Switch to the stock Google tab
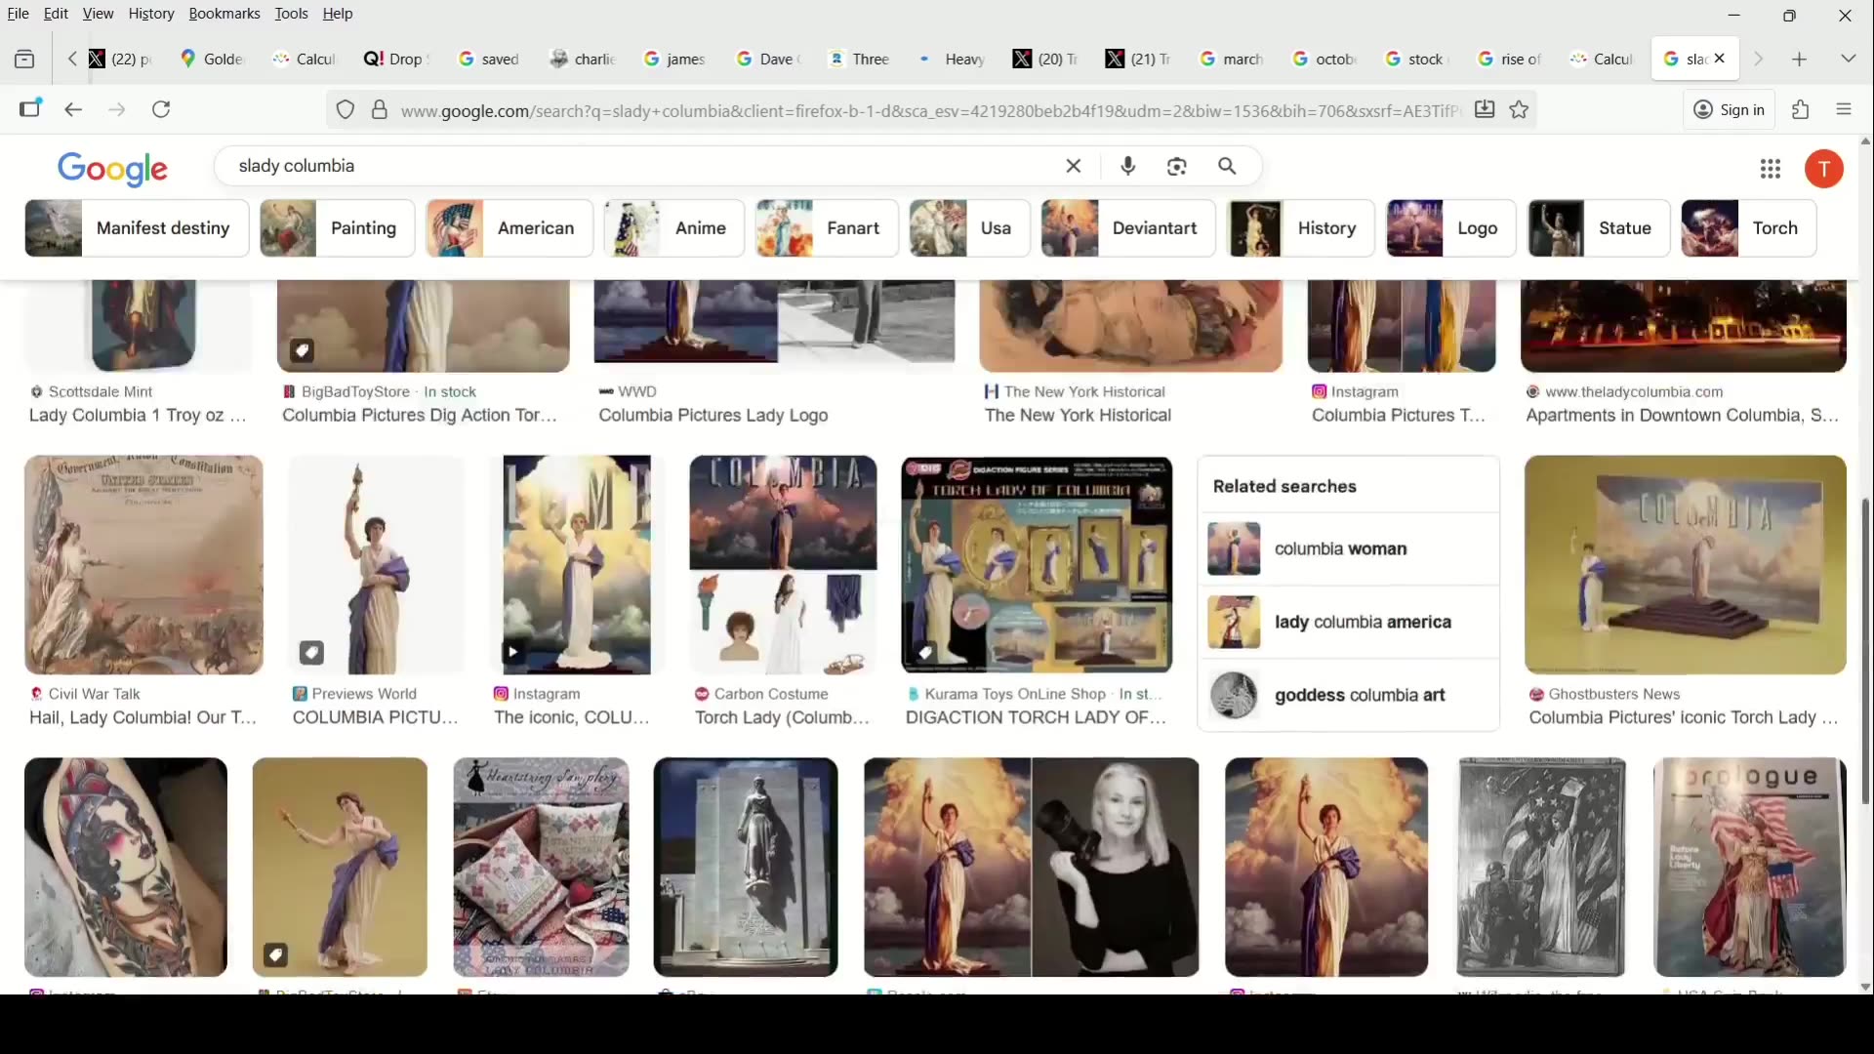Screen dimensions: 1874x1054 pos(1415,60)
